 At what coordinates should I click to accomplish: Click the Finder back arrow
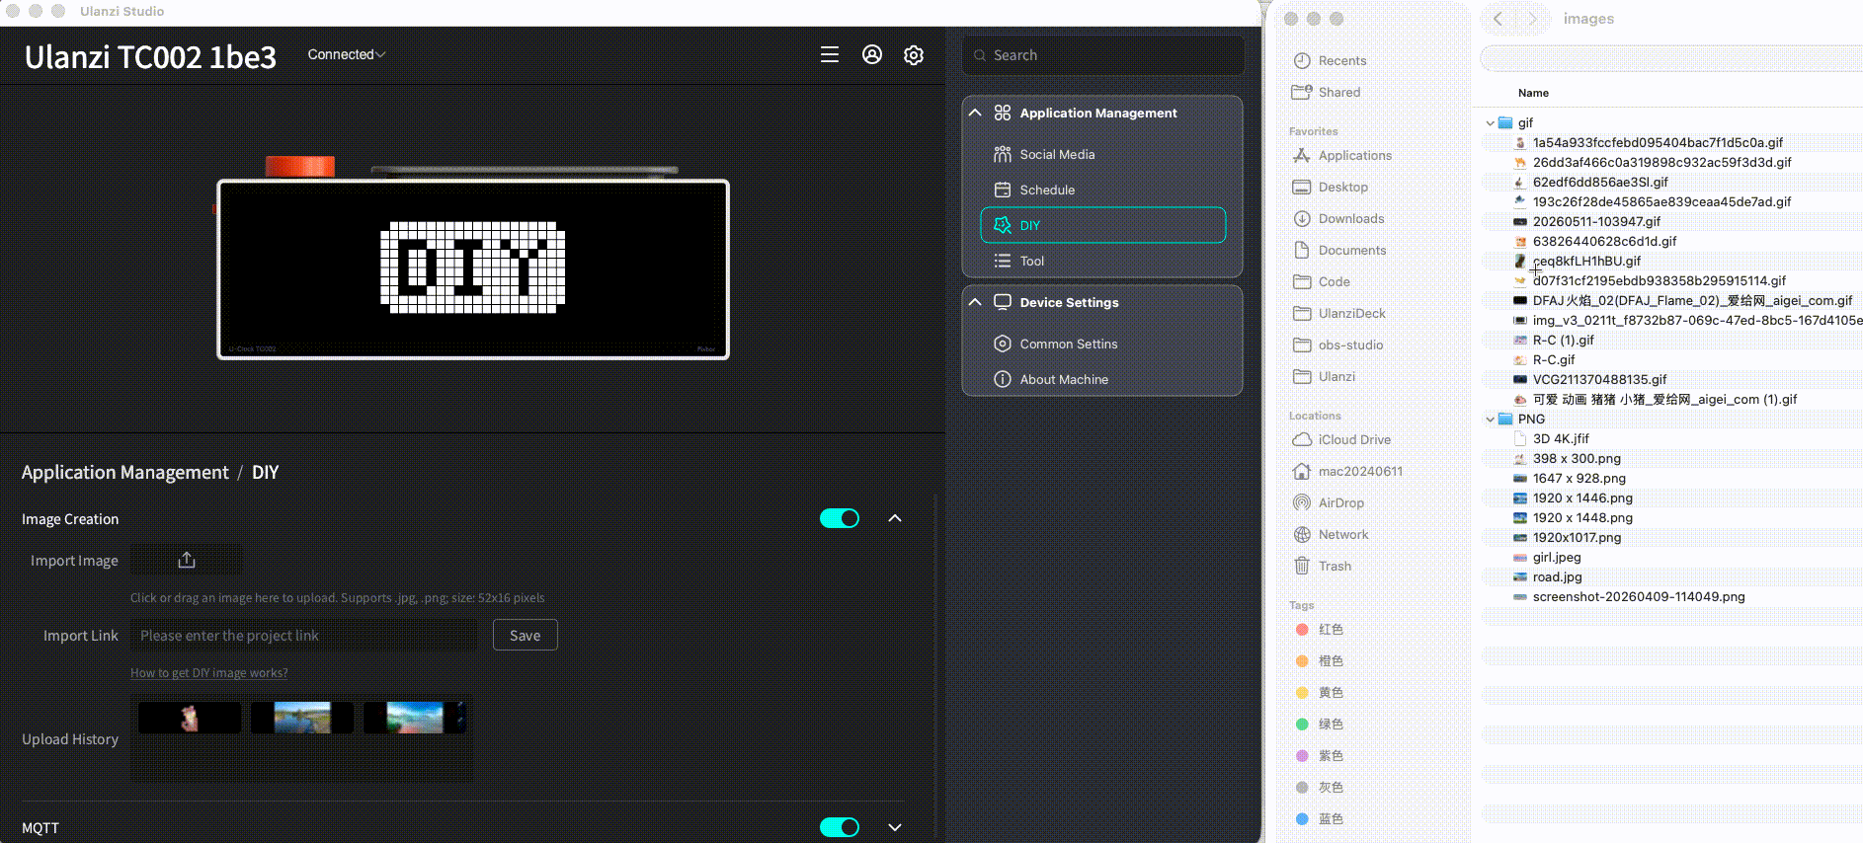[x=1498, y=19]
